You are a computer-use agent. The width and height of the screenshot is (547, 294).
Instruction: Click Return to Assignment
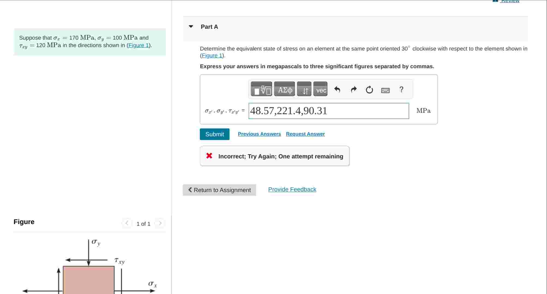(219, 190)
